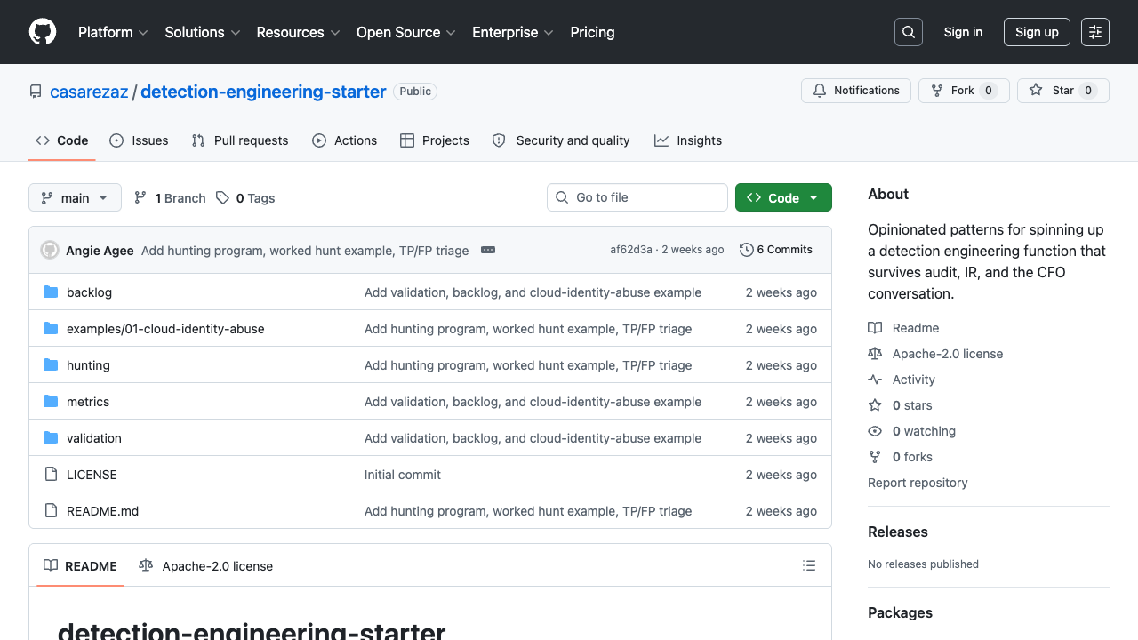Open the Enterprise dropdown menu
Image resolution: width=1138 pixels, height=640 pixels.
tap(513, 32)
